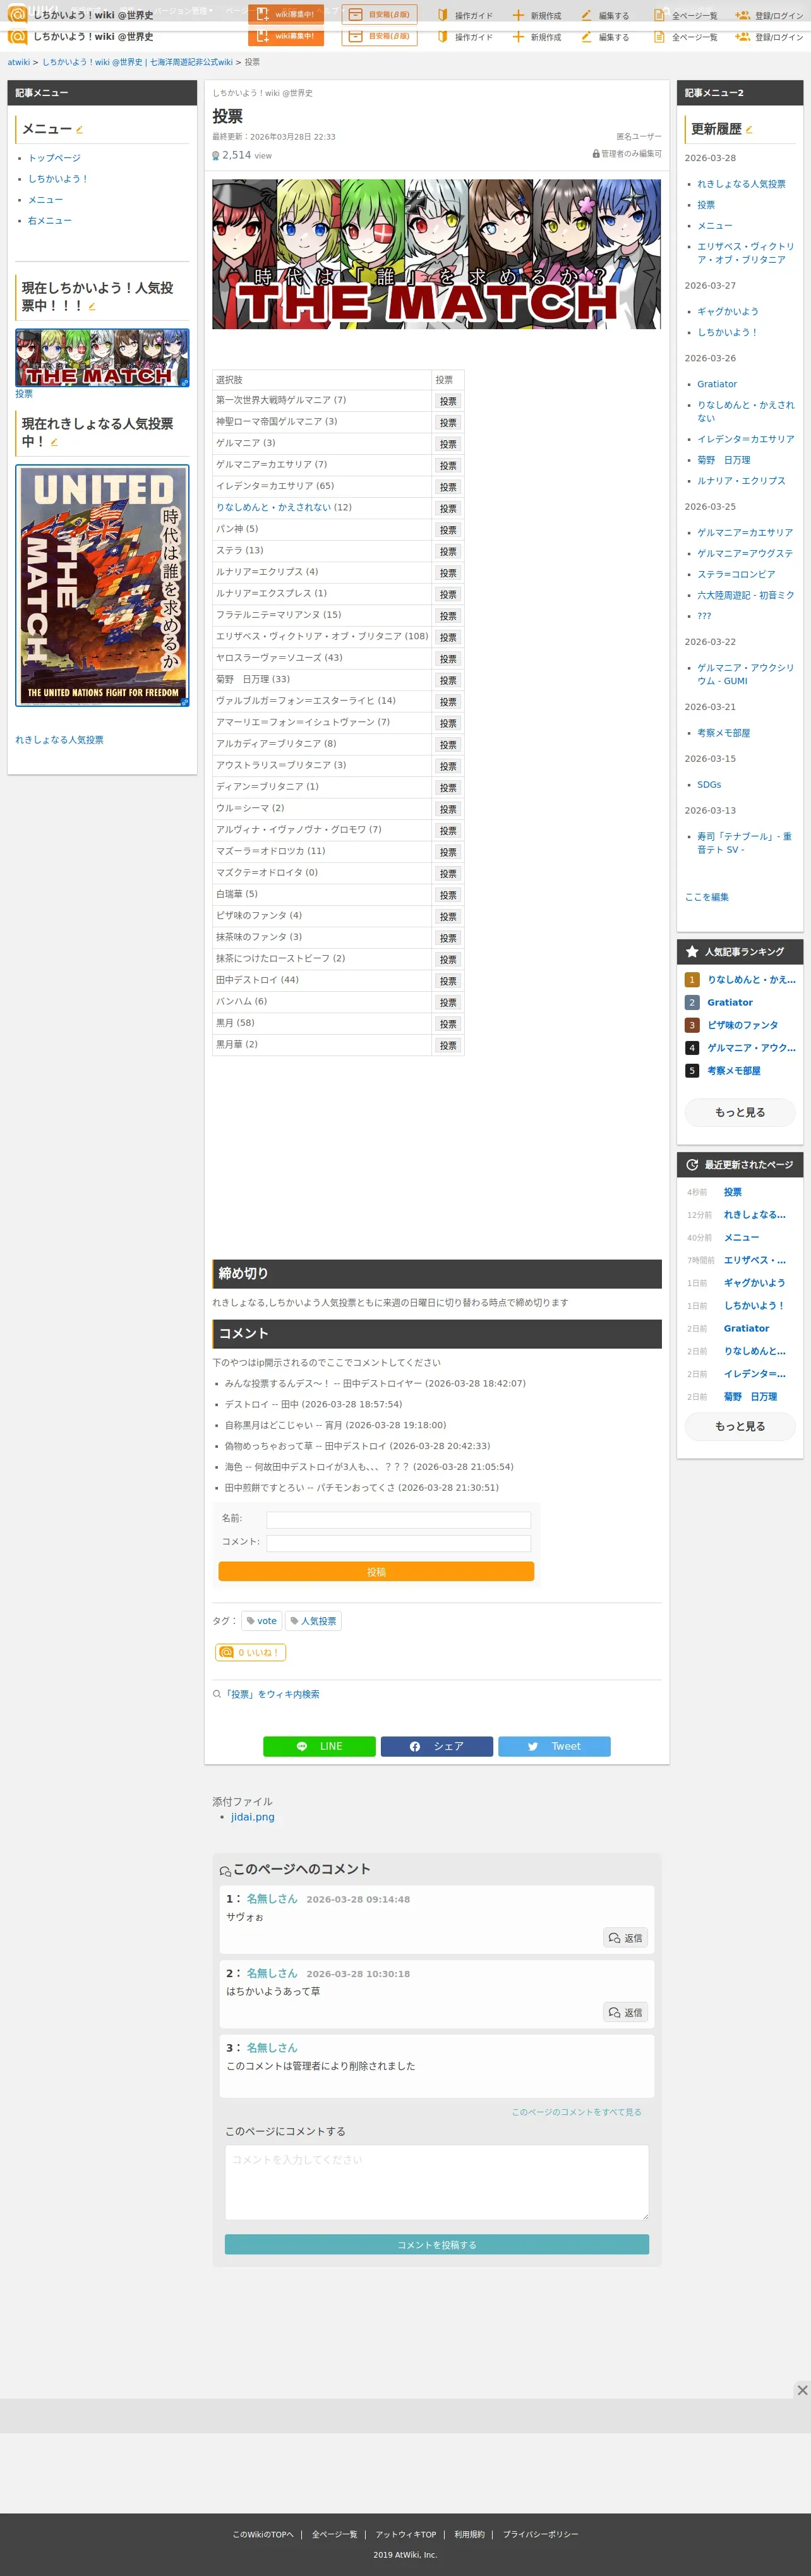Click the edit pencil beside 更新履歴 heading
Viewport: 811px width, 2576px height.
(x=749, y=130)
